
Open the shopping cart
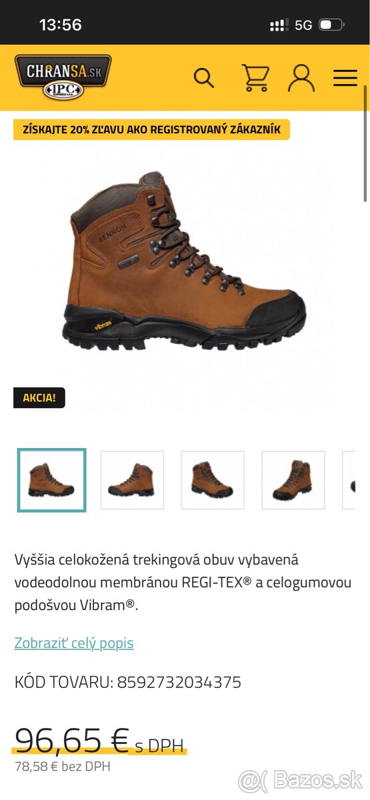[x=255, y=77]
